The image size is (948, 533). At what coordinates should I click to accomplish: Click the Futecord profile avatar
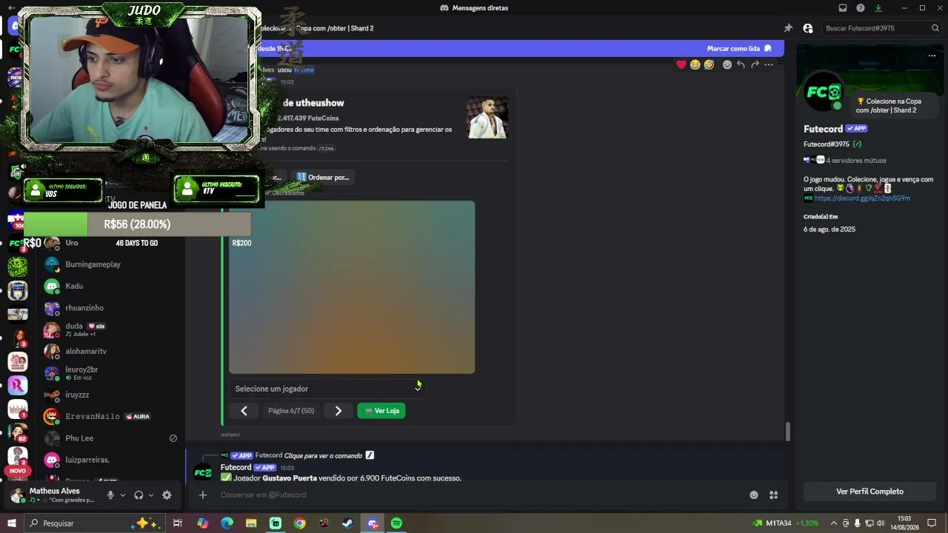[824, 92]
